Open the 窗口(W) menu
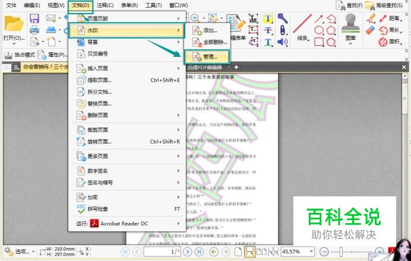 point(178,5)
